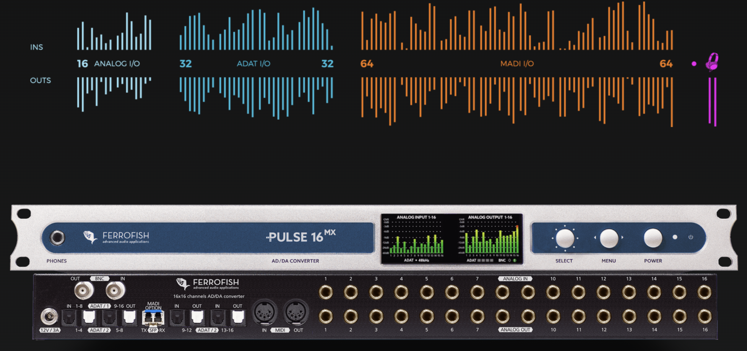Click the magenta headphone output level bars
This screenshot has height=351, width=747.
point(712,101)
